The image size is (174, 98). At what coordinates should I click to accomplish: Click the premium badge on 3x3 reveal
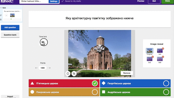coord(163,48)
